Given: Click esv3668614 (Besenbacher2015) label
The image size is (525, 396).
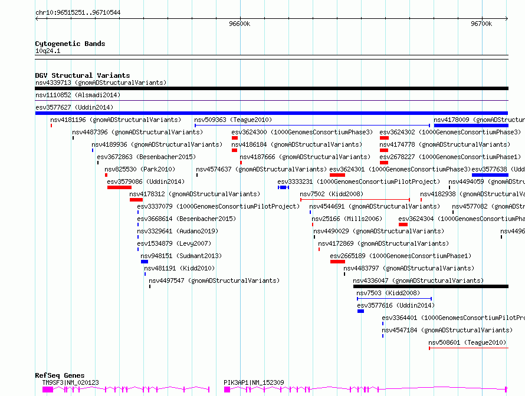Looking at the screenshot, I should 186,219.
